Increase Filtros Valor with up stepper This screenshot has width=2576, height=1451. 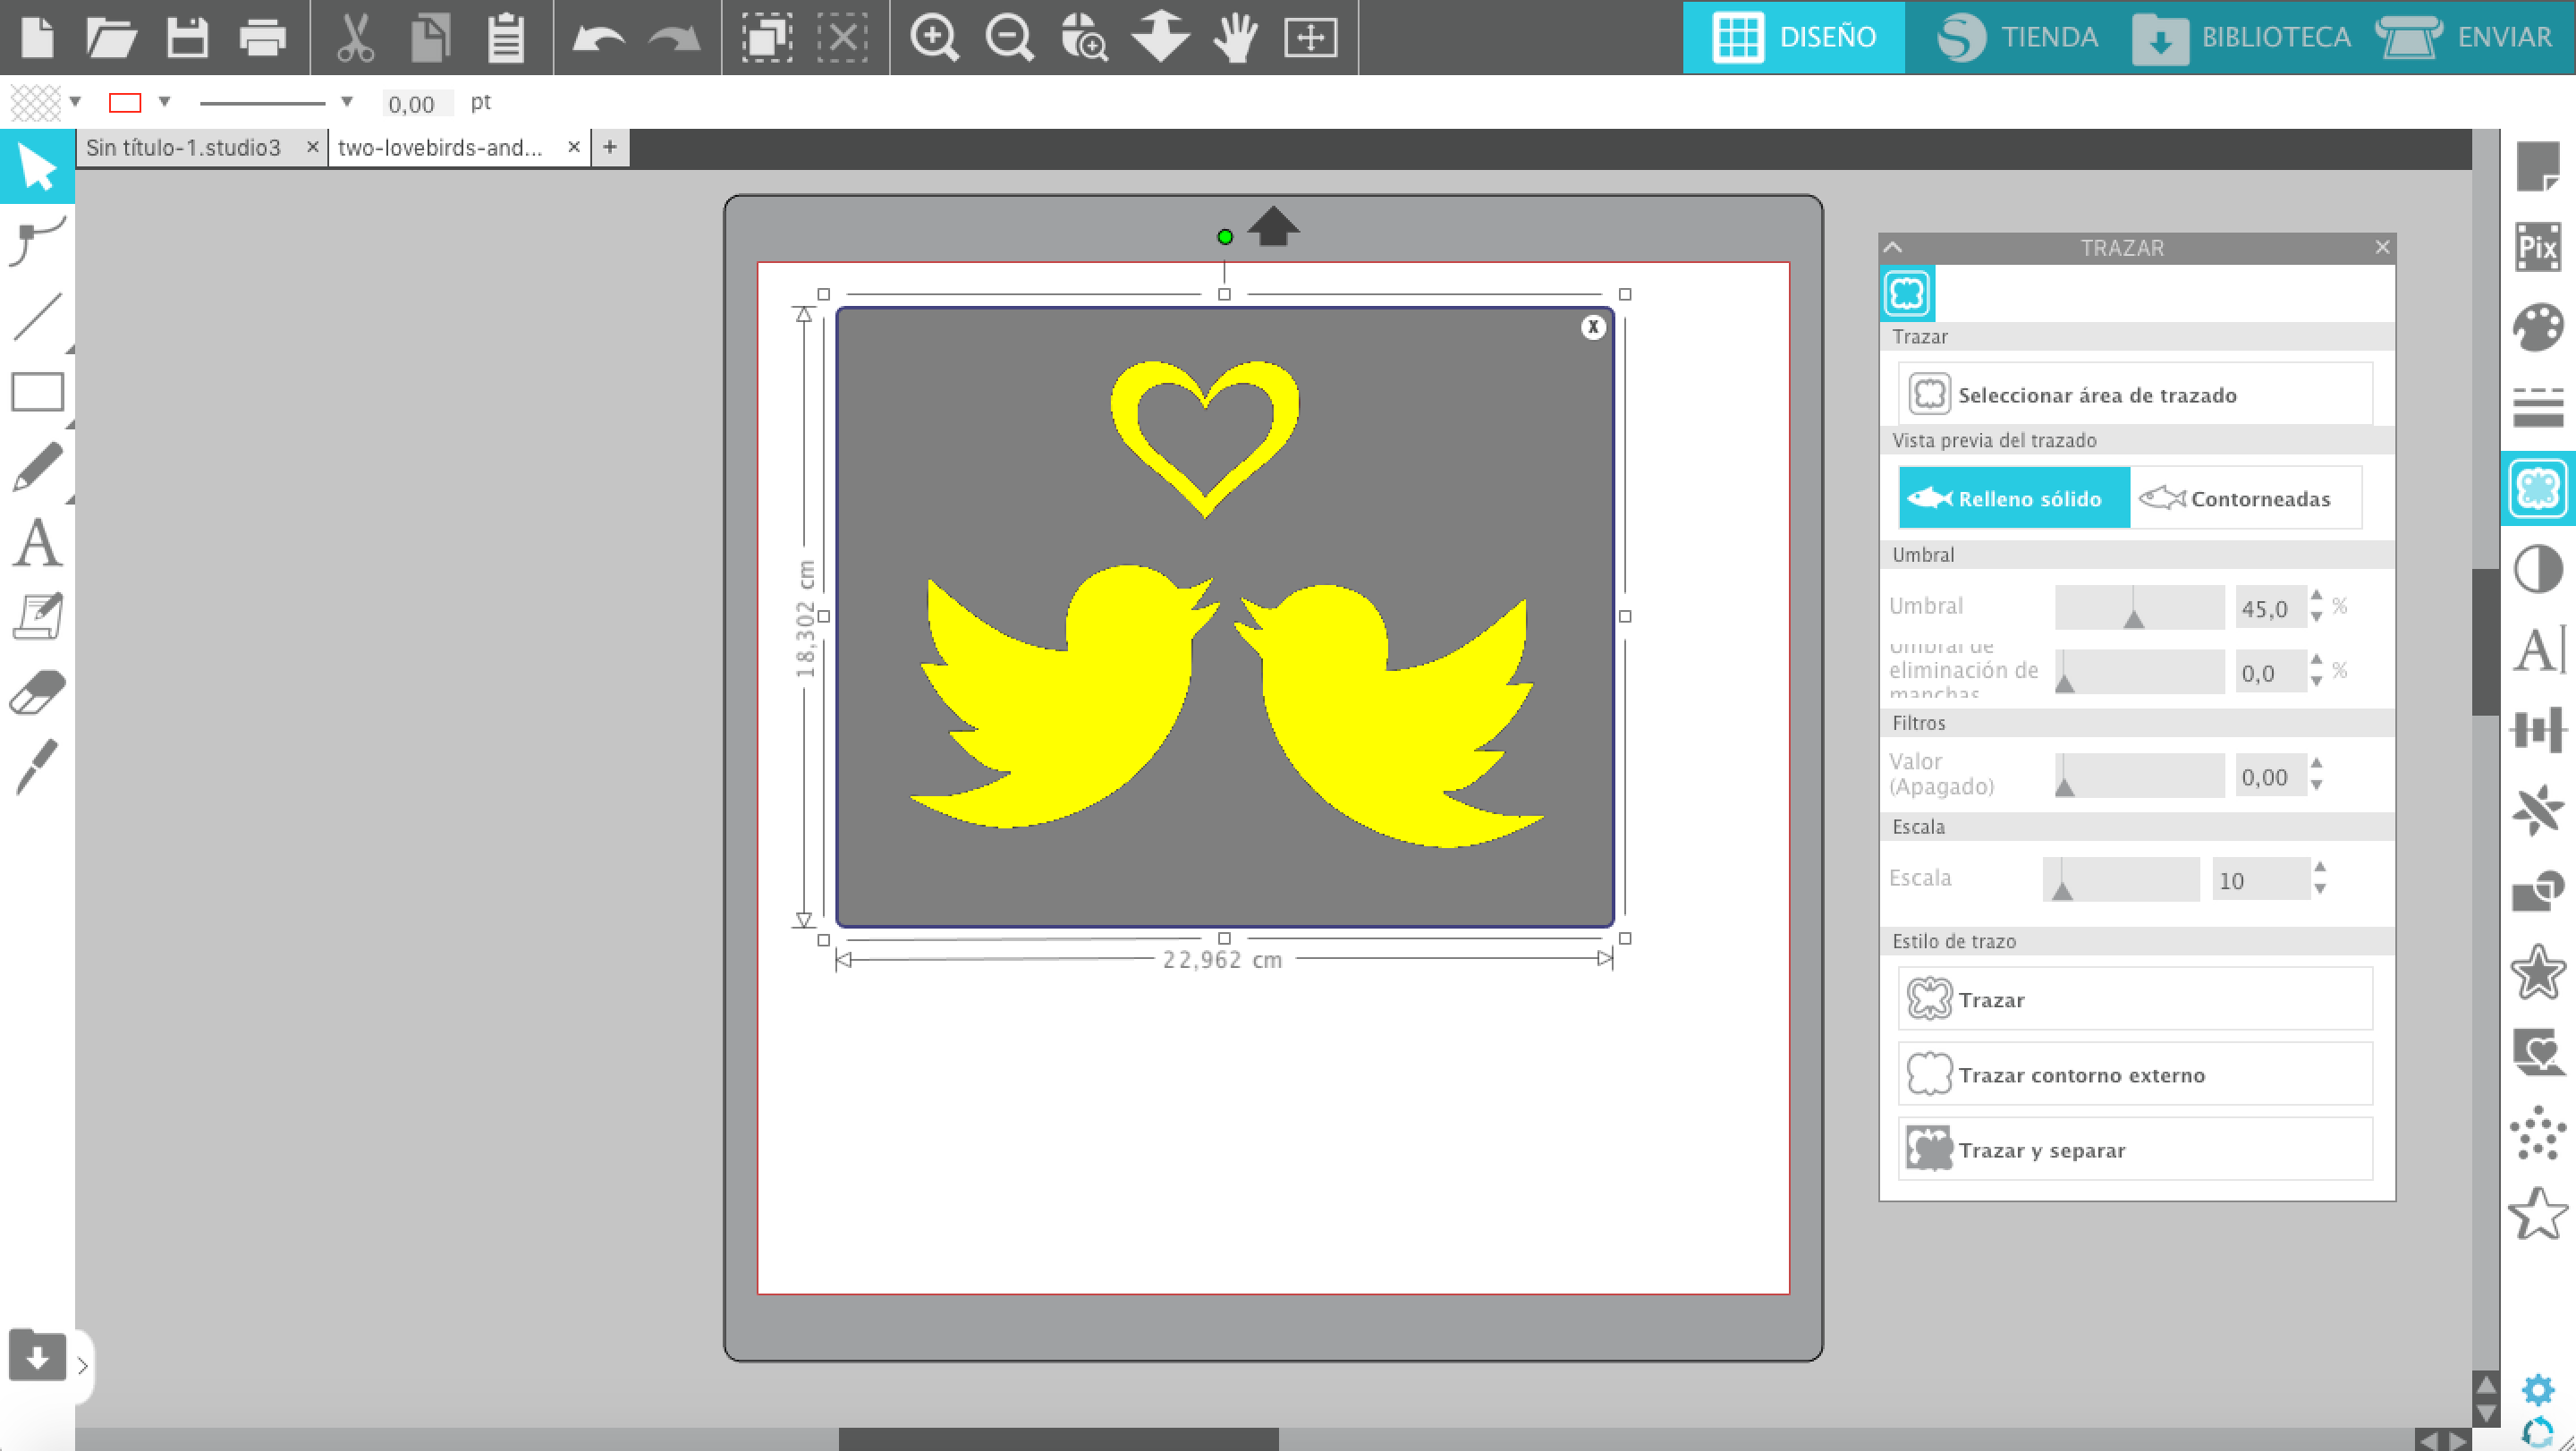pyautogui.click(x=2316, y=763)
